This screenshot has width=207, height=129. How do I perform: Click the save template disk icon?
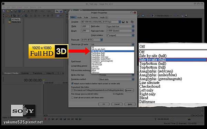(123, 22)
